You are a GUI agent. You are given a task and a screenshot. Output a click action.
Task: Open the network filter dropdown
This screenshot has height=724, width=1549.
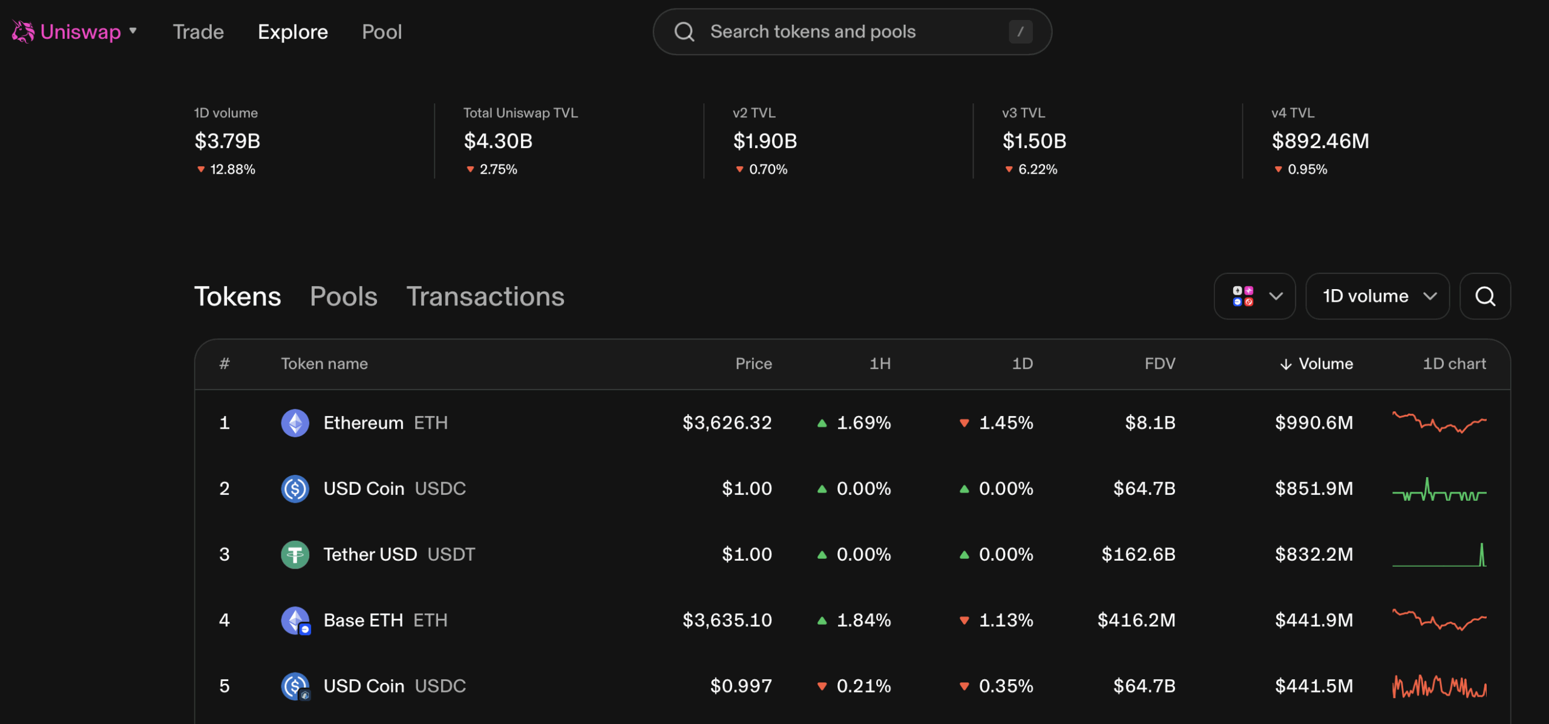point(1254,296)
